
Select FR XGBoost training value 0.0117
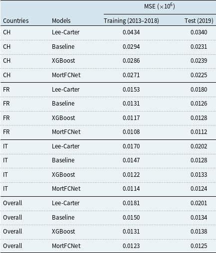click(x=131, y=118)
